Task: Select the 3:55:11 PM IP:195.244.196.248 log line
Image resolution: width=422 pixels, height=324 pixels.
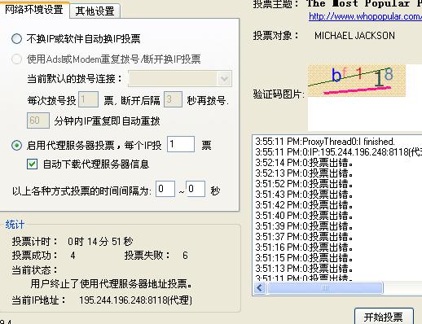Action: [x=338, y=152]
